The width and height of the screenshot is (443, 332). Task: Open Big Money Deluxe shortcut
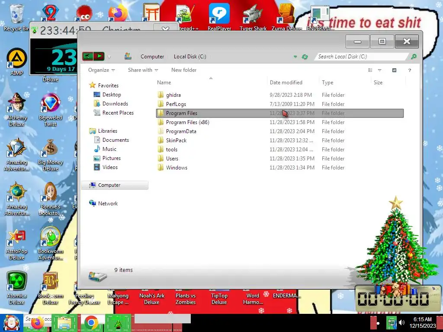[50, 155]
